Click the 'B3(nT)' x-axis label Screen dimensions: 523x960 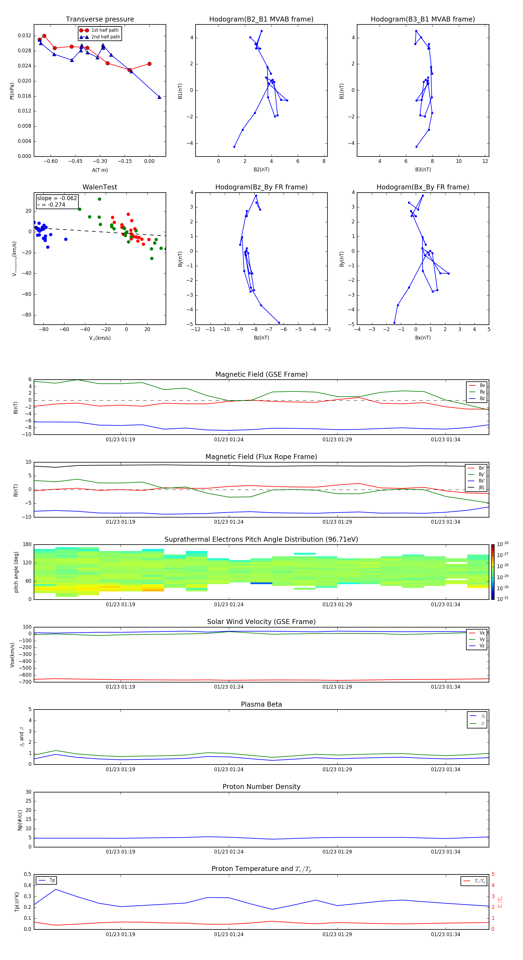[x=423, y=170]
